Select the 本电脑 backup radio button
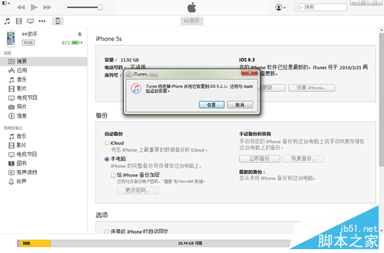The image size is (384, 253). [107, 159]
